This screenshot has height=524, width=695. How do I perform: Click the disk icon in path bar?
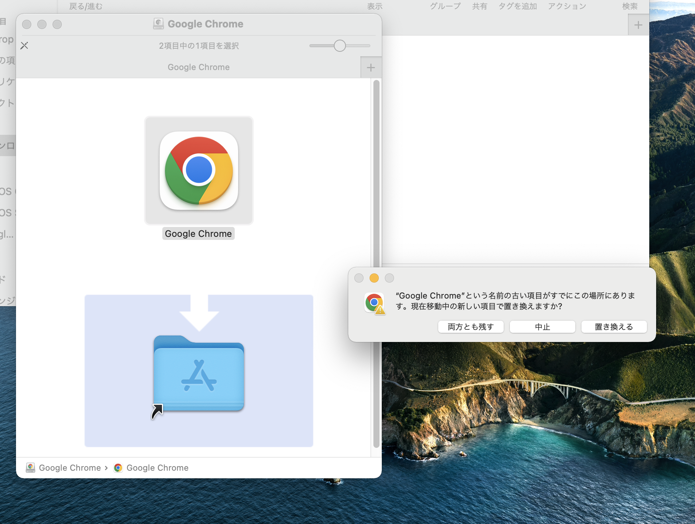(30, 468)
